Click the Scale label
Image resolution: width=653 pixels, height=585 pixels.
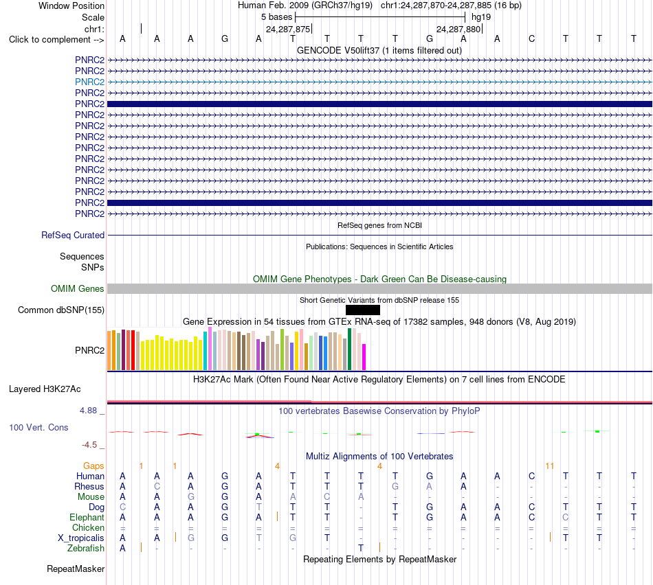[x=93, y=17]
